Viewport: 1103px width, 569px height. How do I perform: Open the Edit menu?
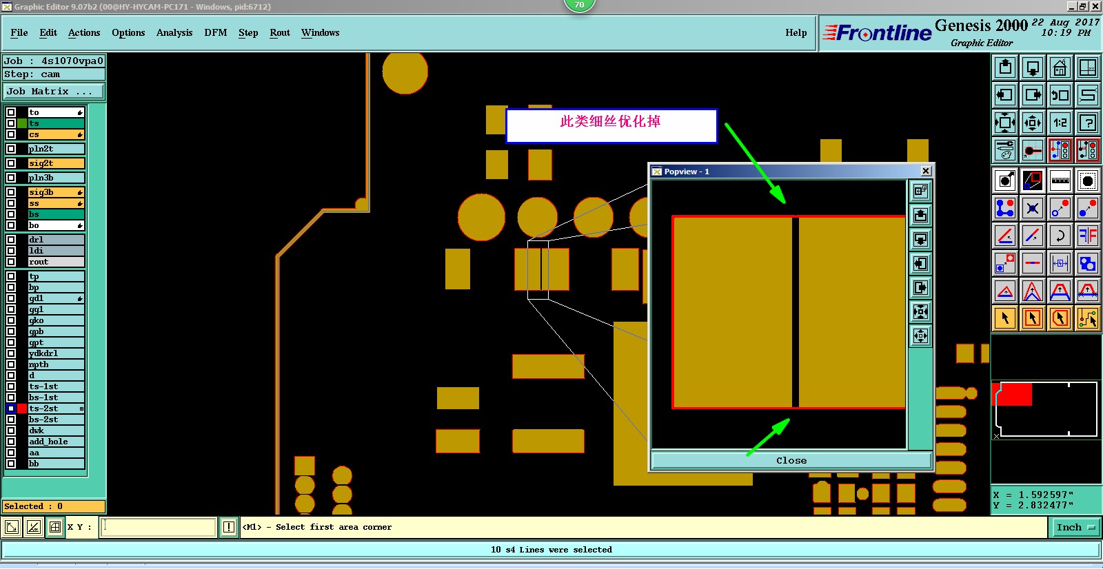48,32
